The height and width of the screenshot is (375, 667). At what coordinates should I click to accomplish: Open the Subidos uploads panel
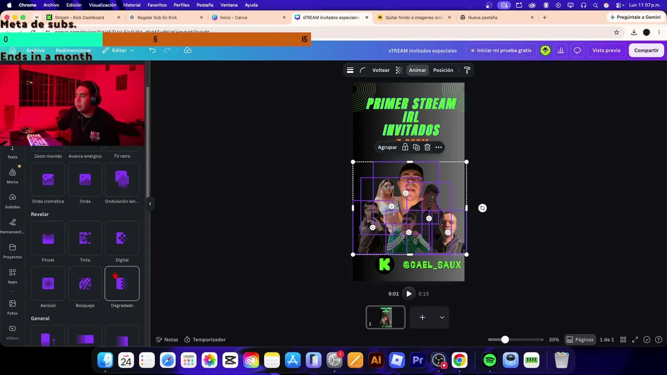point(13,201)
